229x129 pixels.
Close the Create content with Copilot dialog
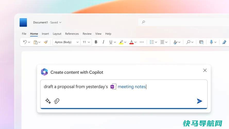coord(205,70)
